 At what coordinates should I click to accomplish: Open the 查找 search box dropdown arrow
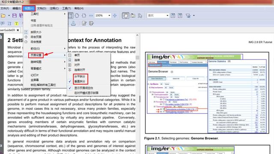pos(167,15)
